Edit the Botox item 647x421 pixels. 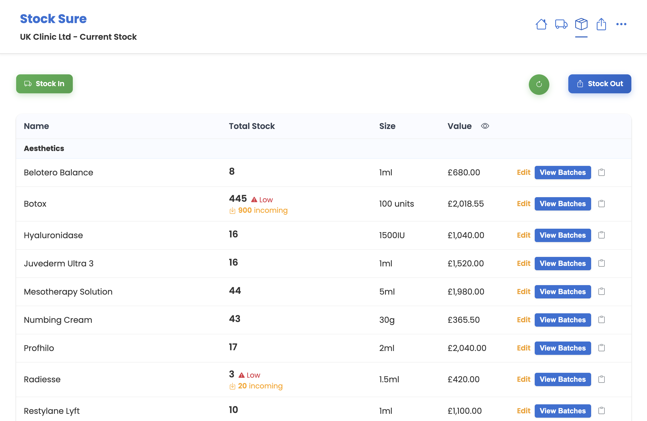(x=523, y=204)
